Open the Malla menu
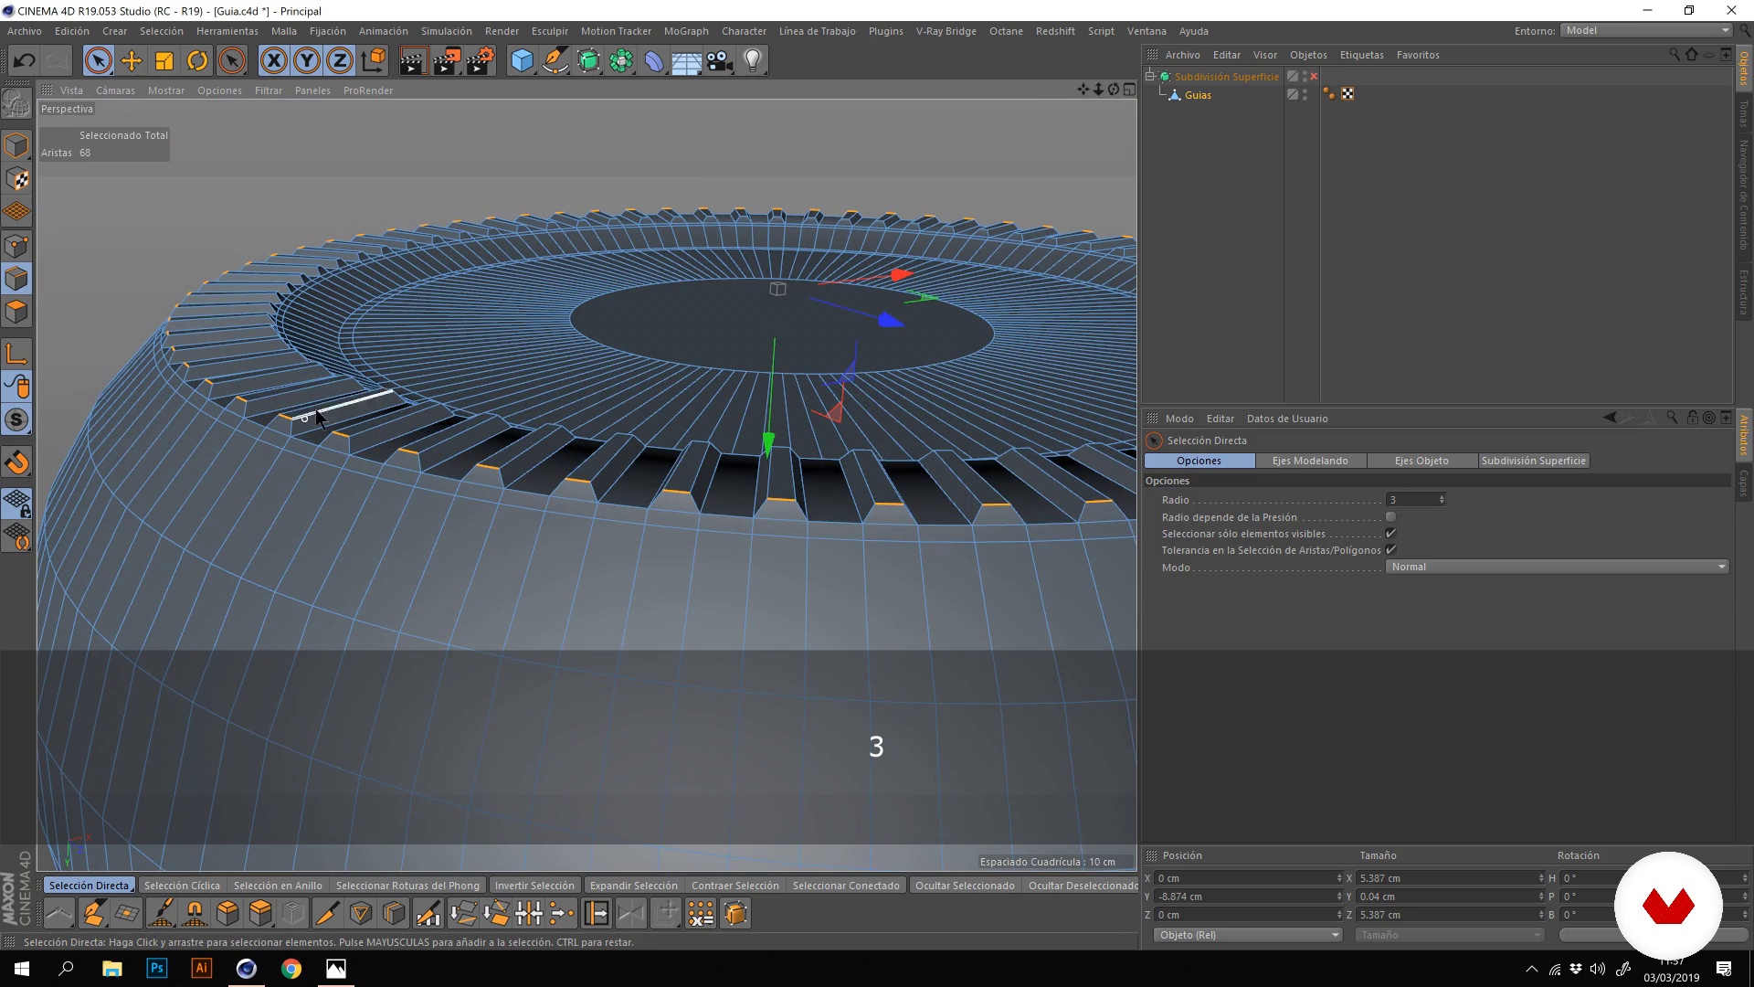Screen dimensions: 1754x987 point(283,31)
